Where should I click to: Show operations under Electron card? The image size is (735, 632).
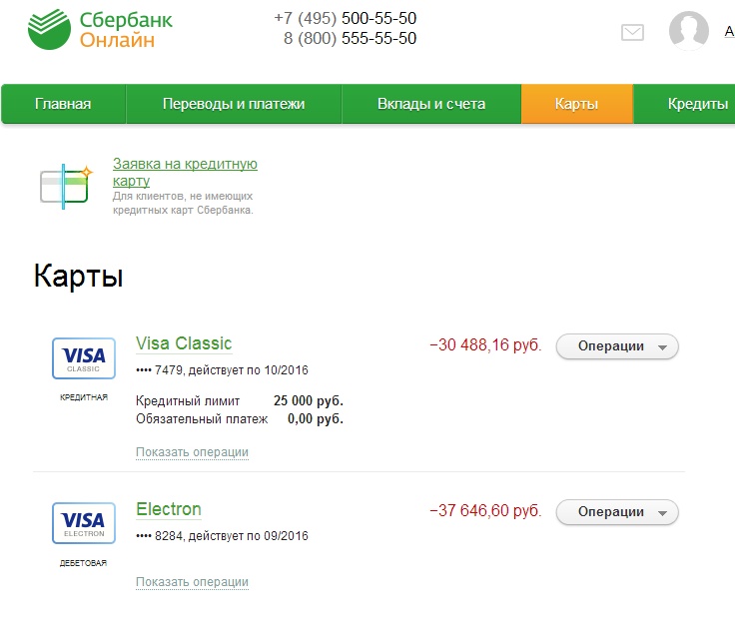click(192, 582)
